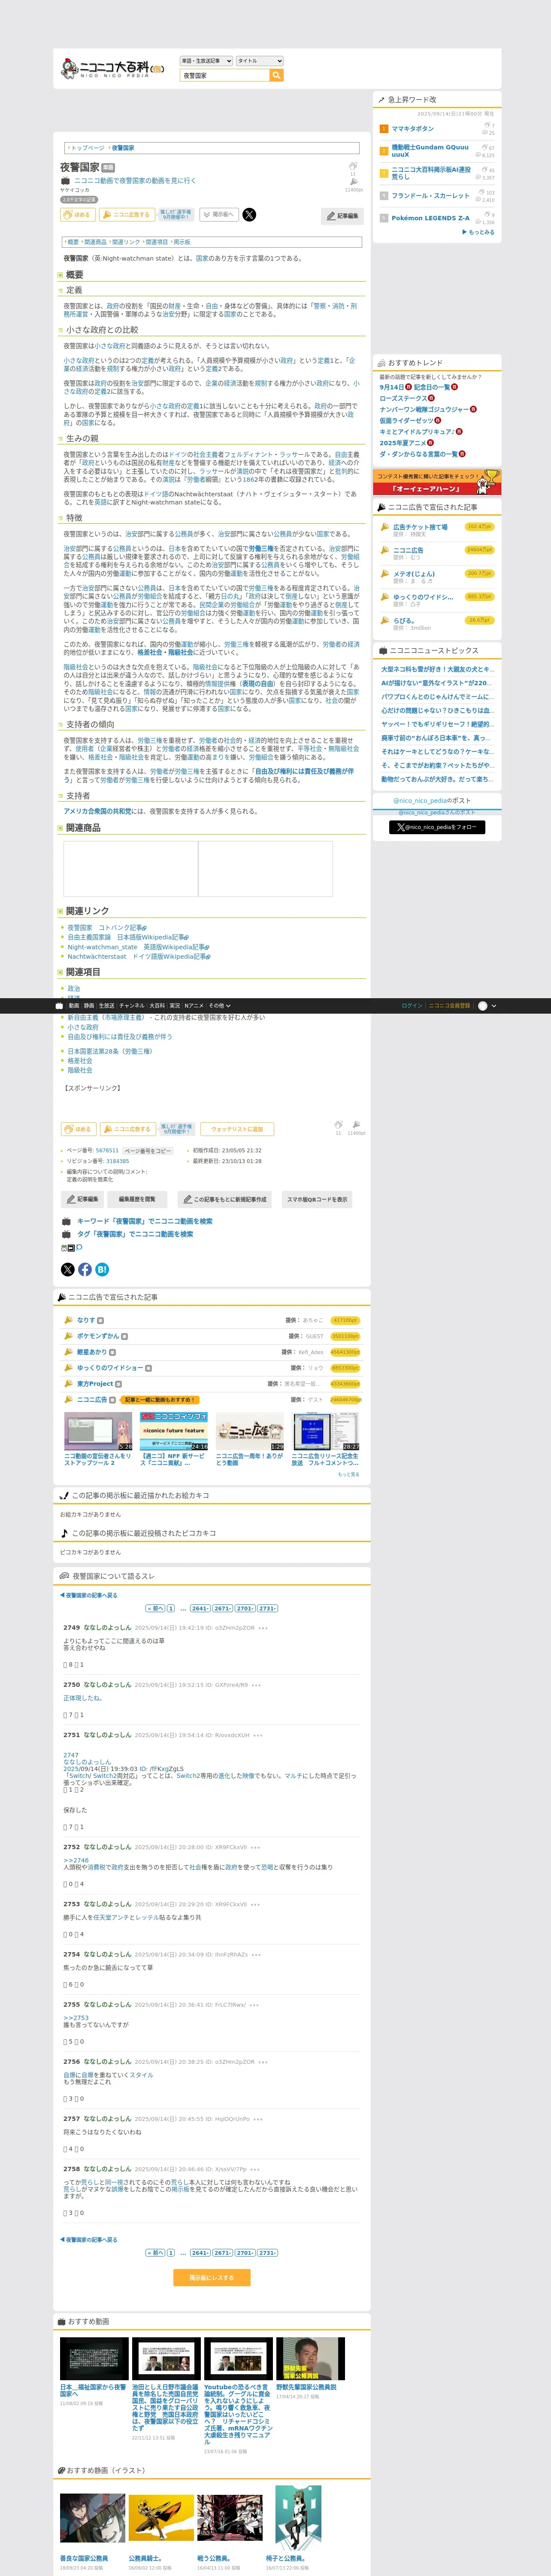This screenshot has width=551, height=2576.
Task: Select 生放送 in the sticky navigation bar
Action: pyautogui.click(x=106, y=1006)
